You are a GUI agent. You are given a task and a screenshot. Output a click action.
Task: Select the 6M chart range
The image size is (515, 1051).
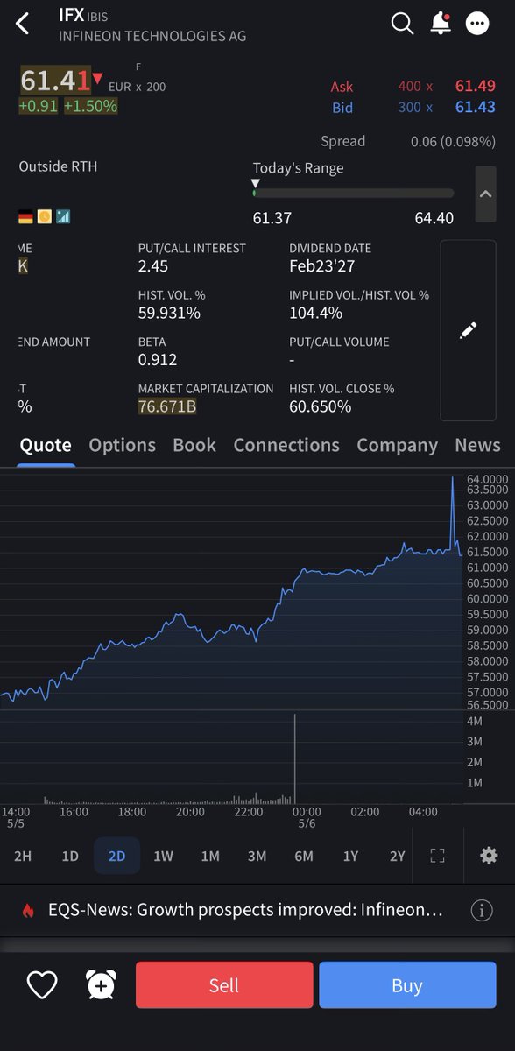pyautogui.click(x=304, y=856)
